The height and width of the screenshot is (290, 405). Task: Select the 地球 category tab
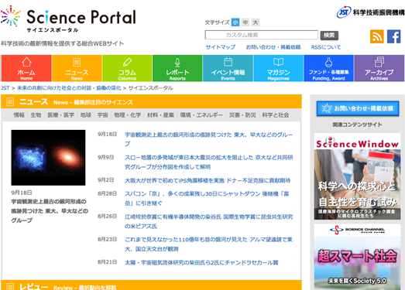(x=86, y=115)
